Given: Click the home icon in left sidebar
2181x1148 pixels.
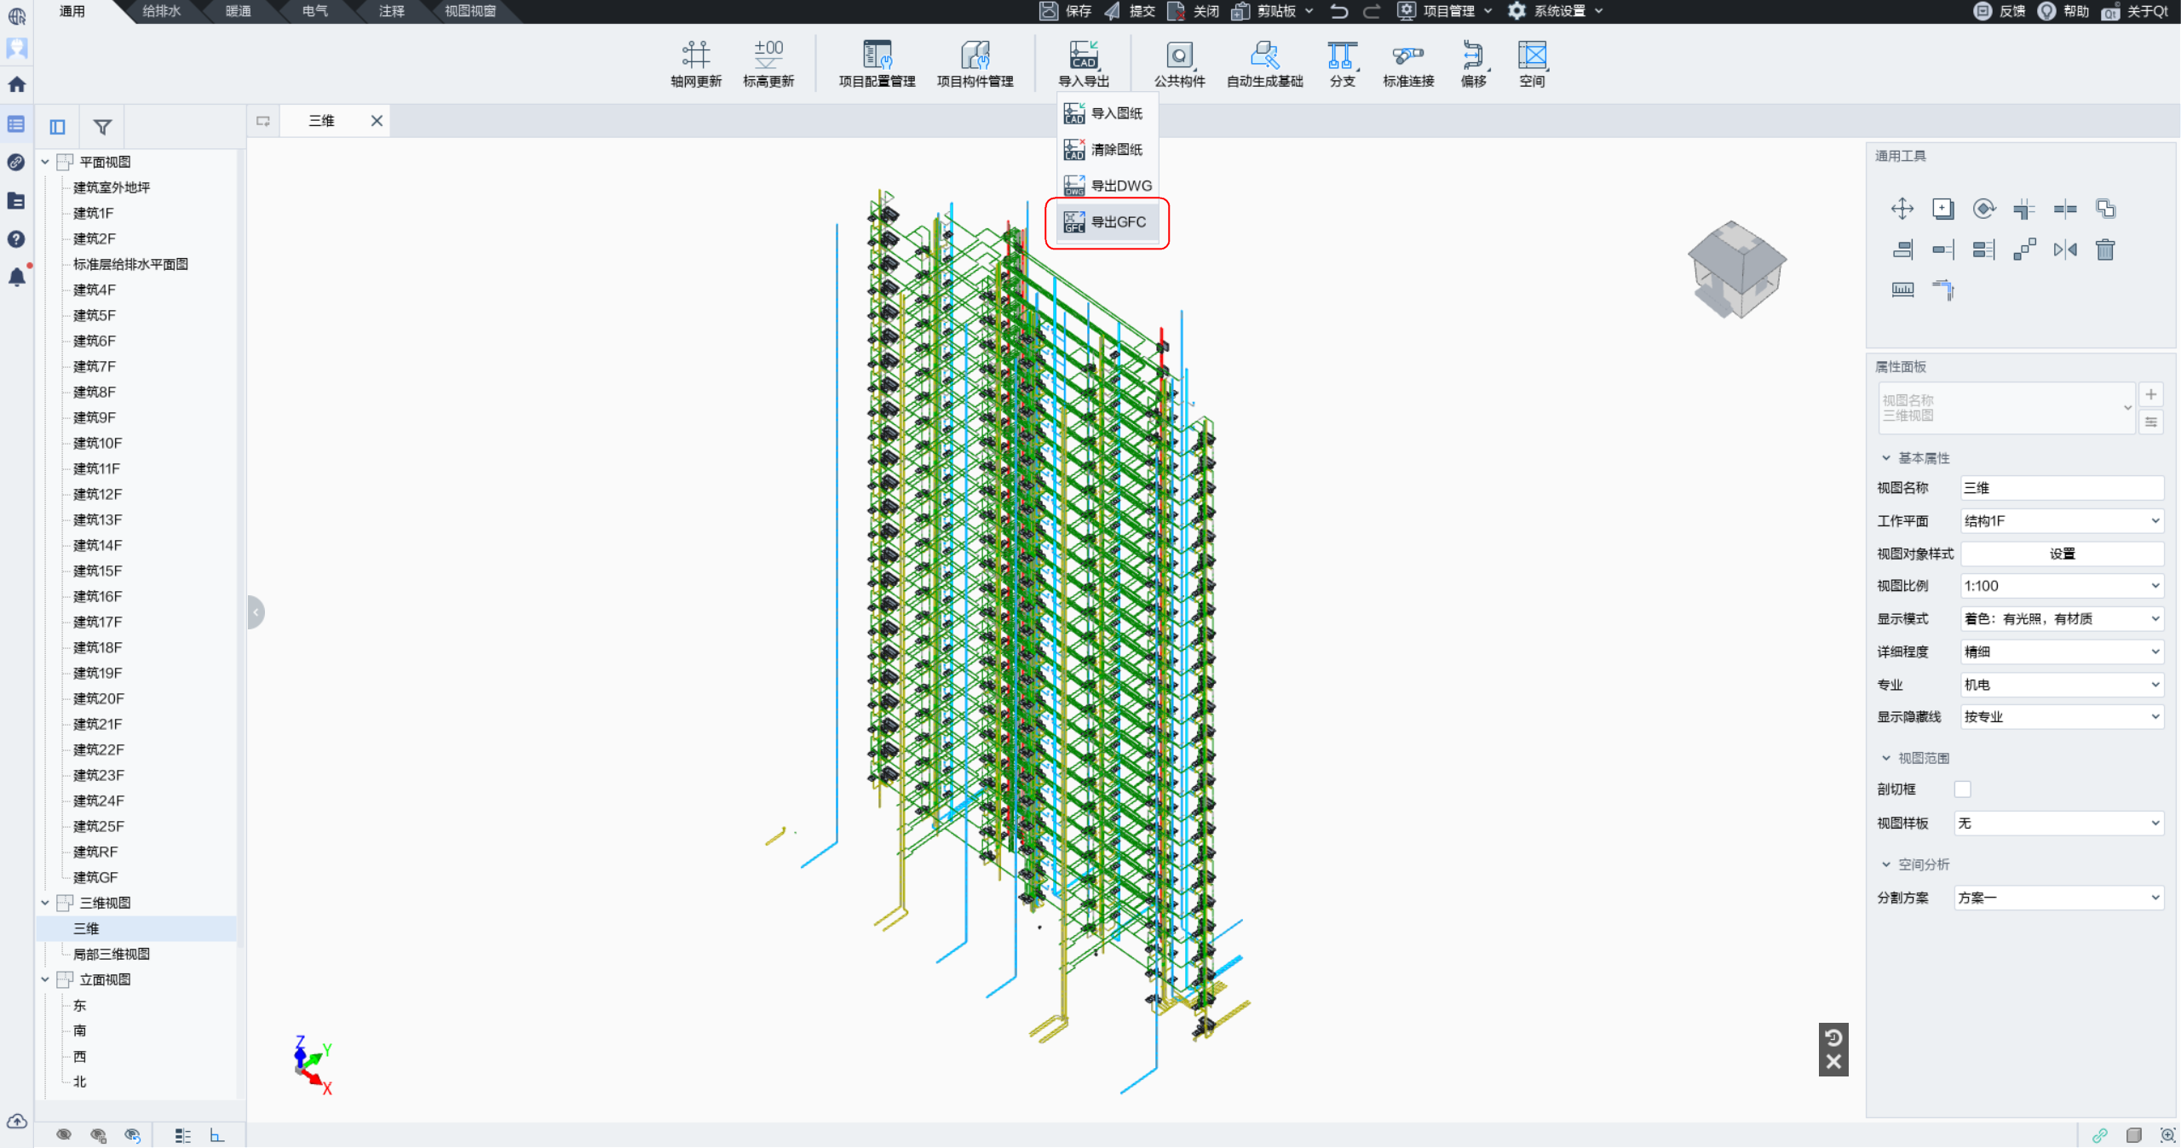Looking at the screenshot, I should point(16,84).
